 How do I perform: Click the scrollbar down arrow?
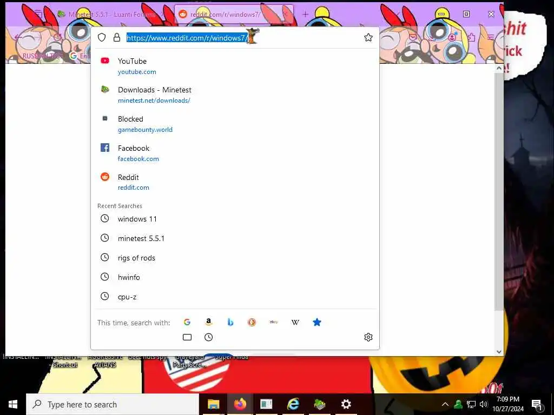point(499,351)
